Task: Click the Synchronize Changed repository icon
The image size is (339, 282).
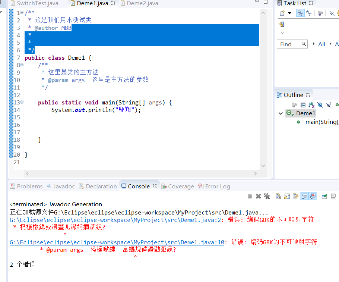Action: 282,24
